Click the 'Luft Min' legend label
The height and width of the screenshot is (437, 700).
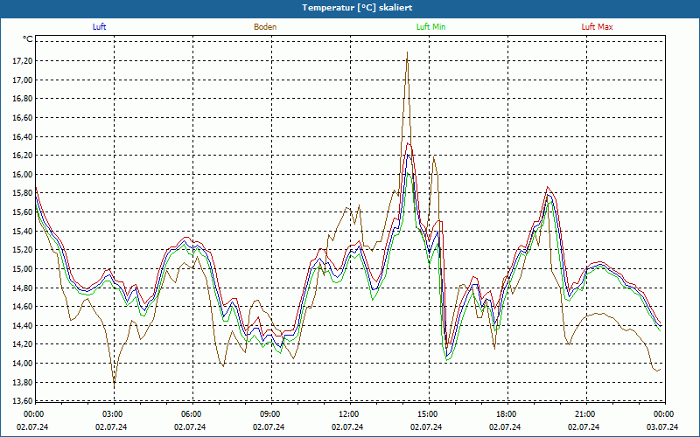click(x=430, y=27)
